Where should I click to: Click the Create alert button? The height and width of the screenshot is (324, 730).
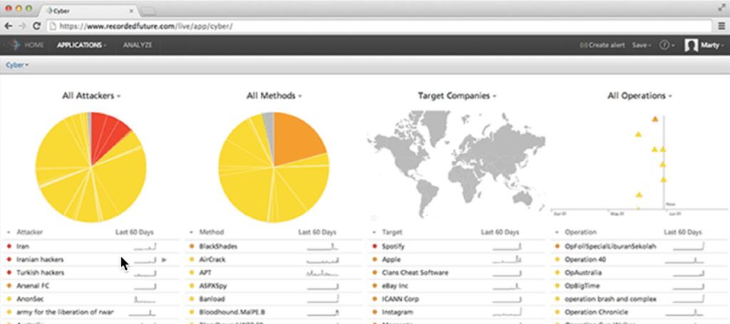(x=602, y=45)
